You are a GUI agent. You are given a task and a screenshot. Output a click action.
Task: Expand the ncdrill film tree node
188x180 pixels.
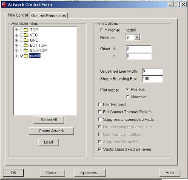tap(16, 56)
